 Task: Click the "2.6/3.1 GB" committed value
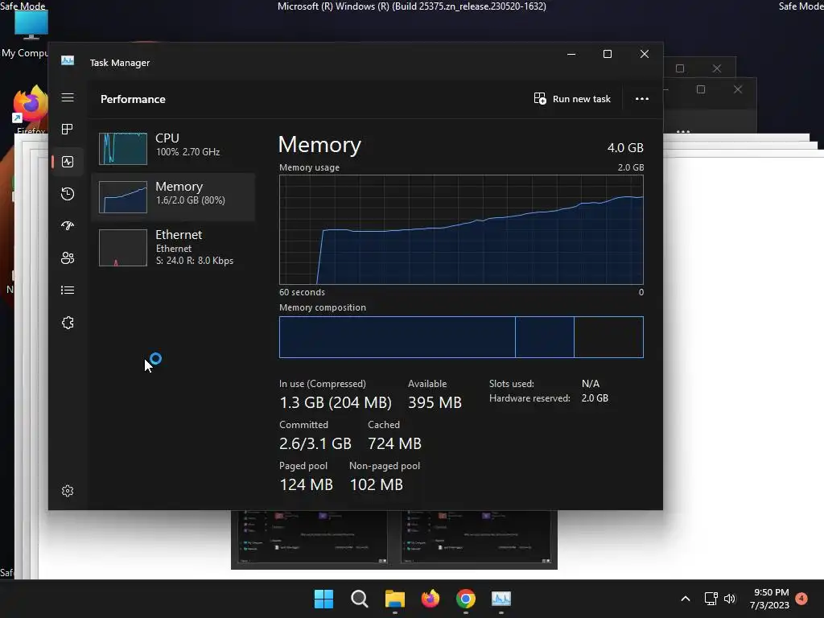(x=315, y=443)
